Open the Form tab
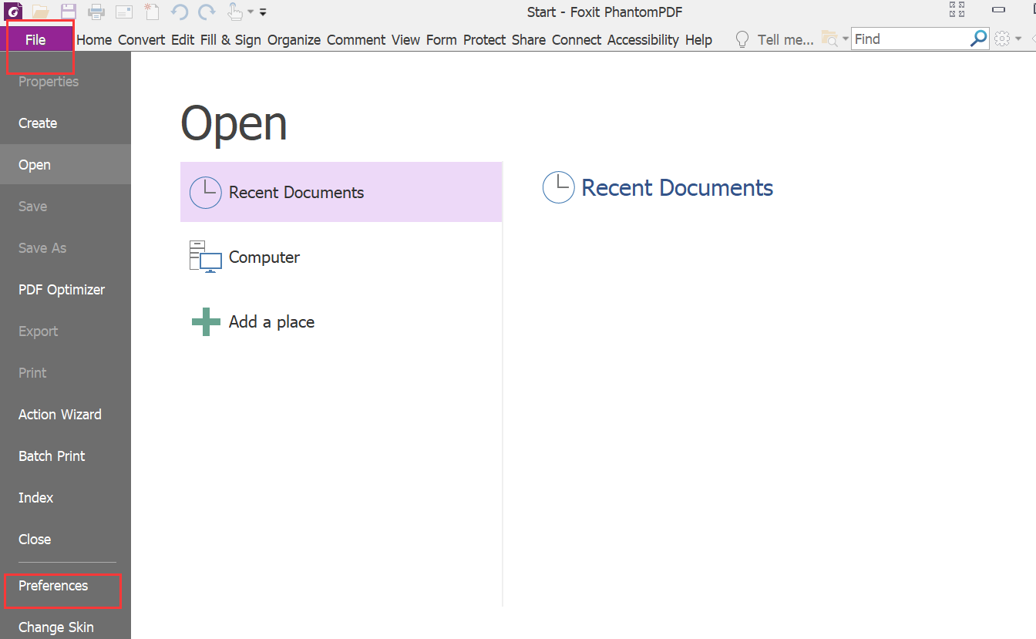 442,40
